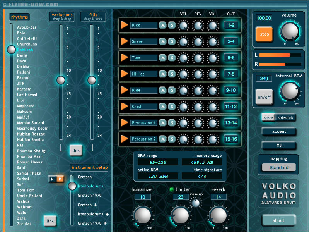Image resolution: width=309 pixels, height=232 pixels.
Task: Select the N mode button
Action: pos(52,179)
